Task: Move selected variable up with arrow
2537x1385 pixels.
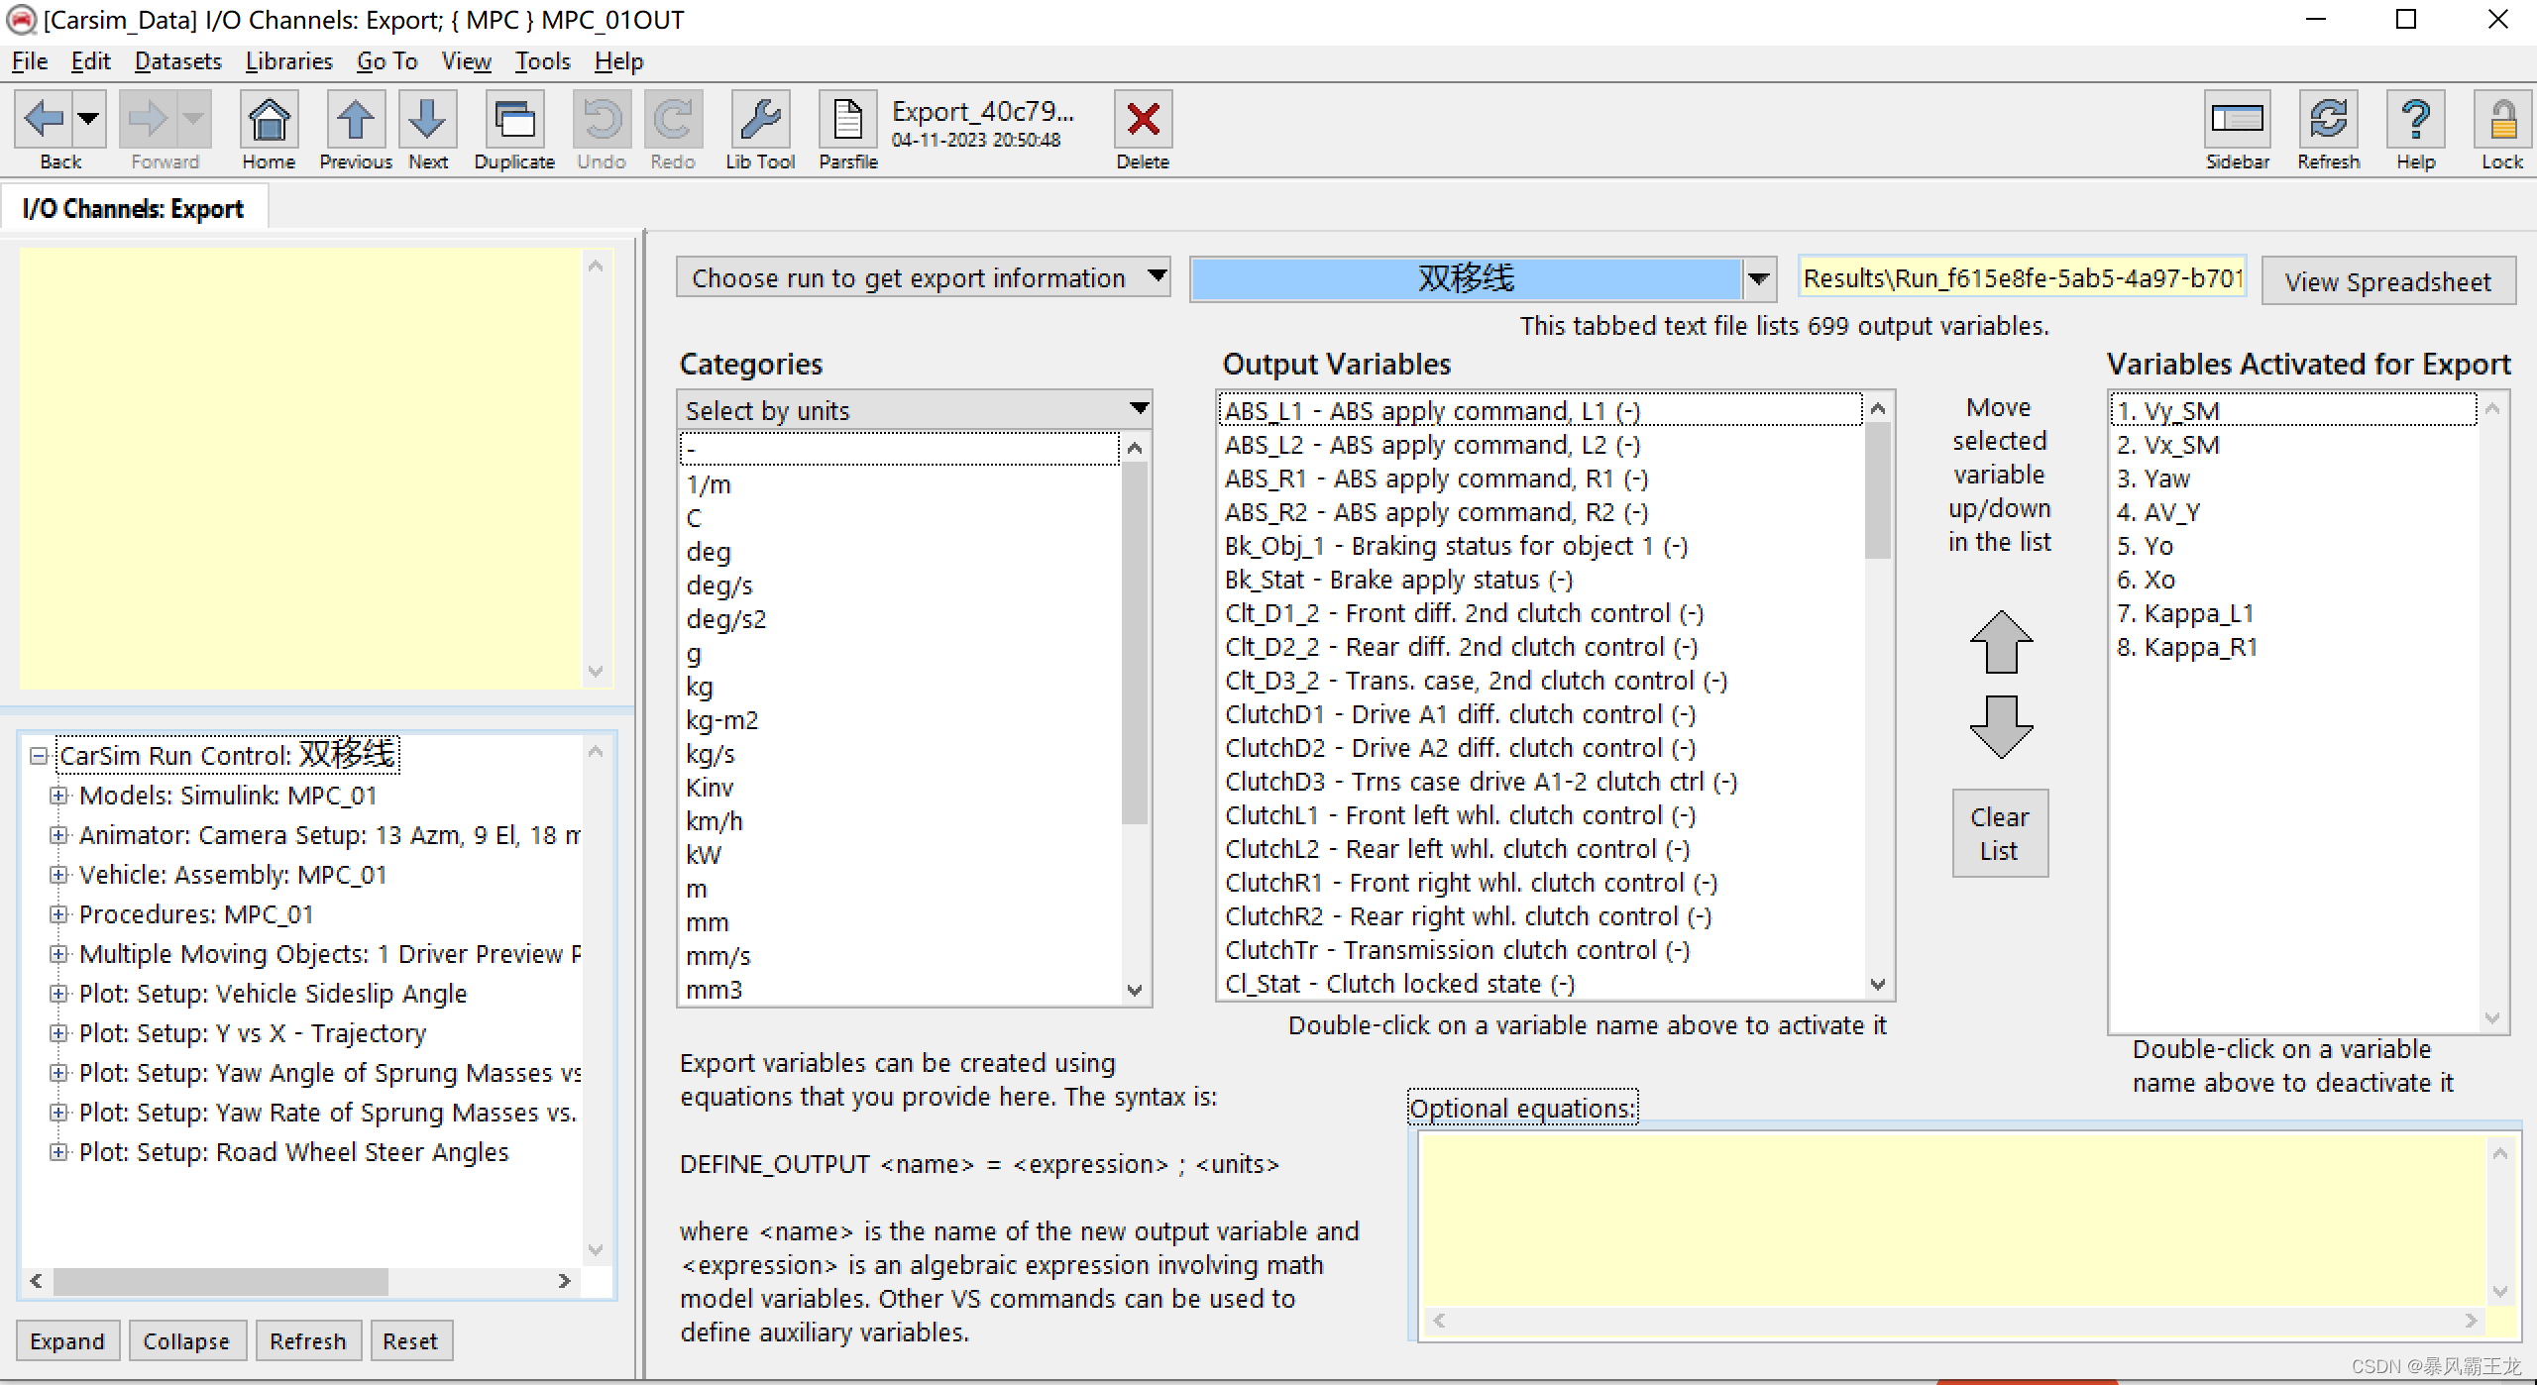Action: (x=2000, y=642)
